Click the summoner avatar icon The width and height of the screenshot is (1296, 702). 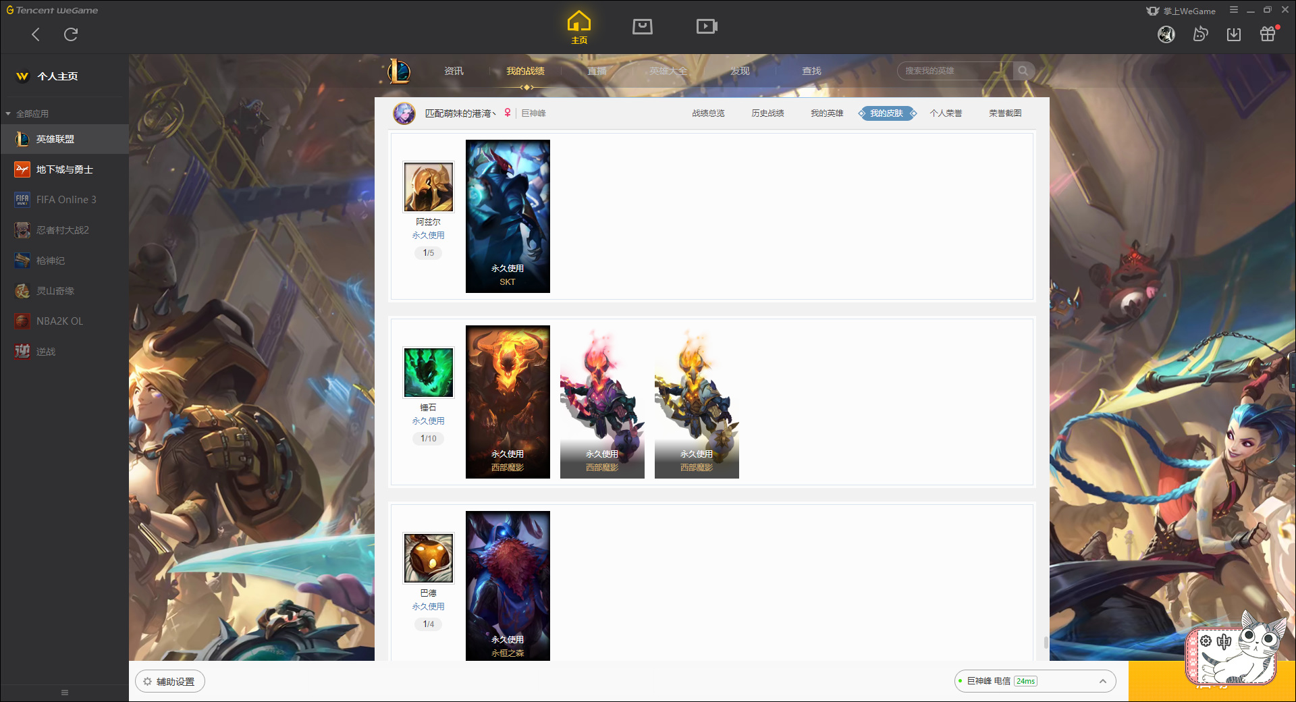[x=404, y=113]
